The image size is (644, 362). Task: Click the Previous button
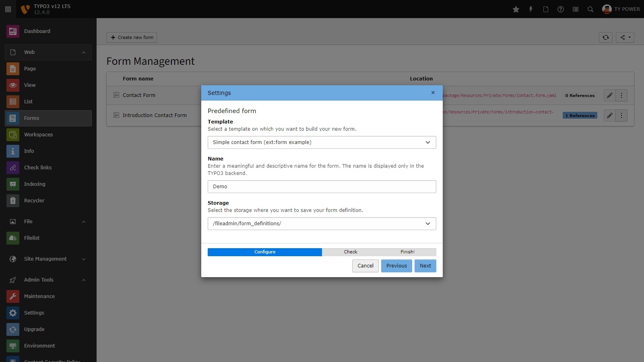396,266
